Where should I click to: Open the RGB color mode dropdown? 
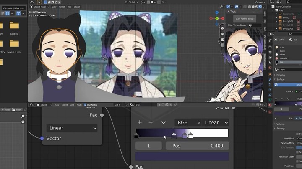tap(188, 122)
